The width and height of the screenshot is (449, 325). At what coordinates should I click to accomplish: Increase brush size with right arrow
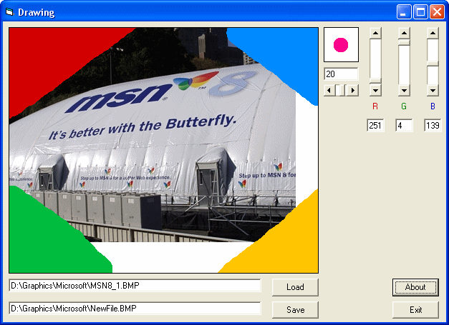click(353, 90)
